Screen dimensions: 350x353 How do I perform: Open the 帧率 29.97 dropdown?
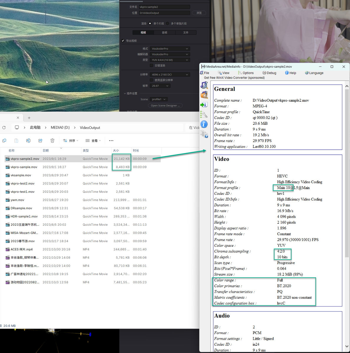pyautogui.click(x=160, y=86)
